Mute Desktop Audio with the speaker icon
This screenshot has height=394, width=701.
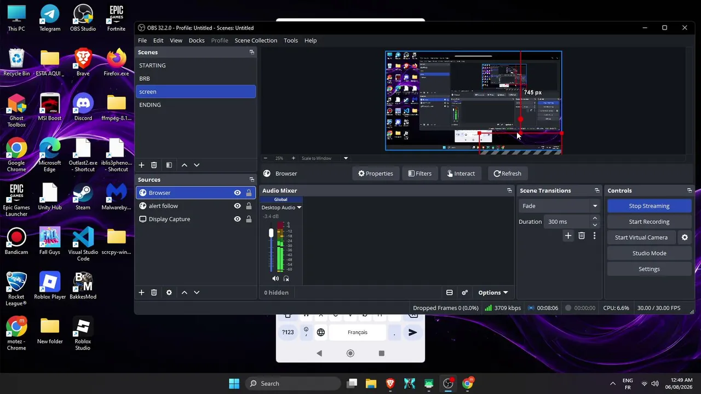click(275, 279)
